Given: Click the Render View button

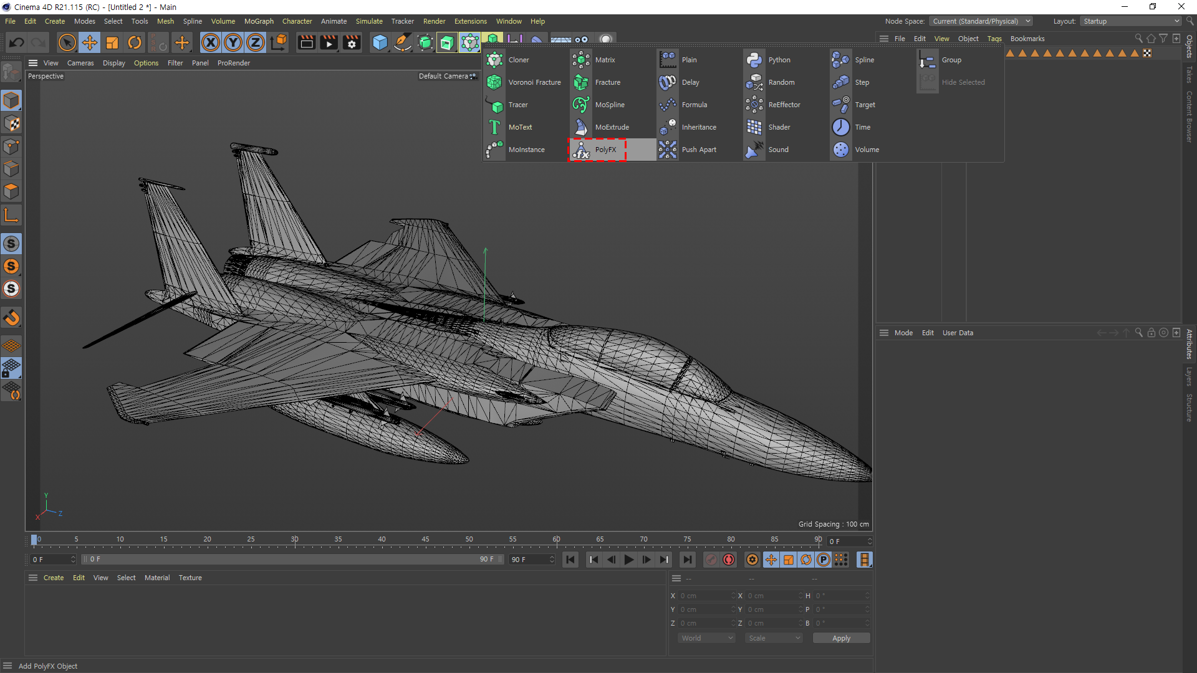Looking at the screenshot, I should [x=306, y=42].
